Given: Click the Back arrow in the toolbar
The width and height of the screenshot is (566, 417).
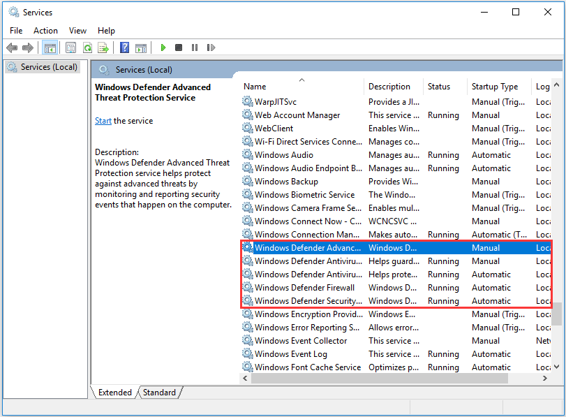Looking at the screenshot, I should [12, 47].
